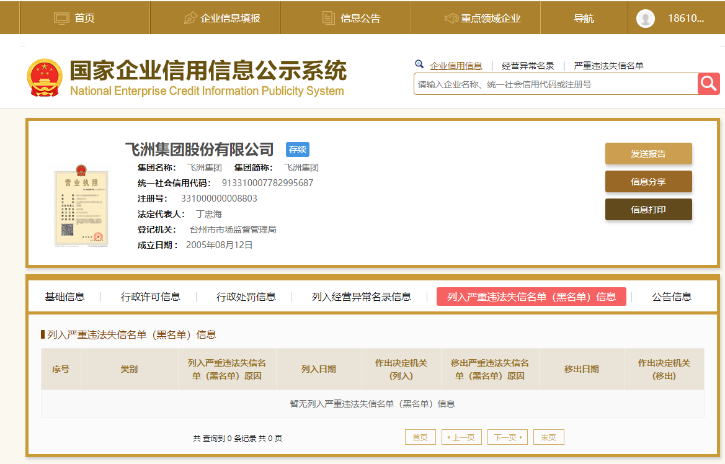Click the registration number 331000000008803
Screen dimensions: 725x464
[219, 199]
